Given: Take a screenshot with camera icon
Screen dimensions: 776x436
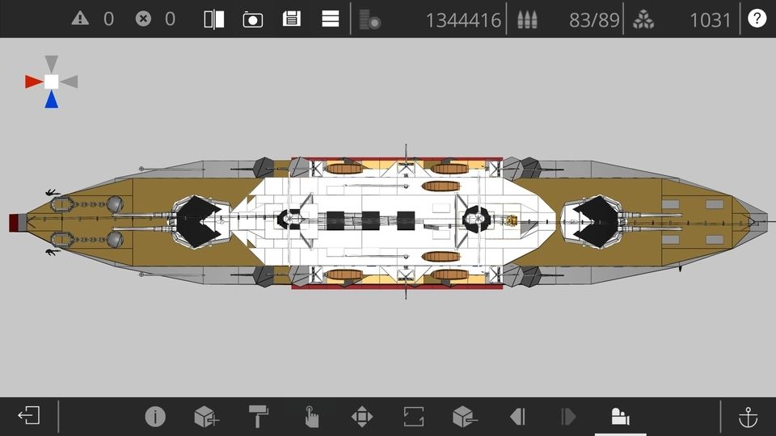Looking at the screenshot, I should (x=253, y=19).
